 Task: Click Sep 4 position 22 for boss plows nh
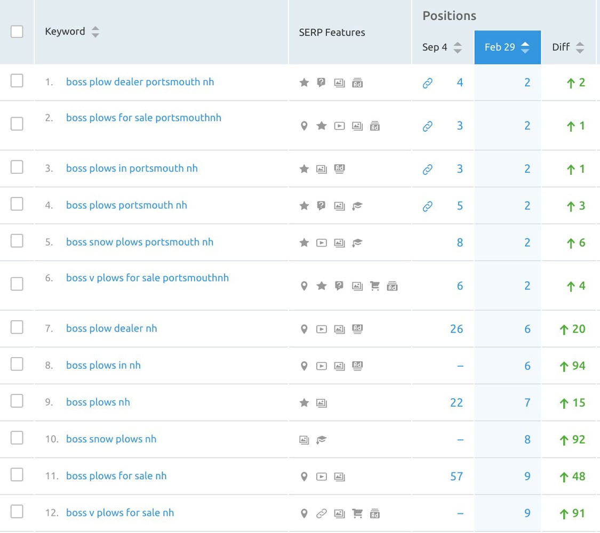pos(456,402)
